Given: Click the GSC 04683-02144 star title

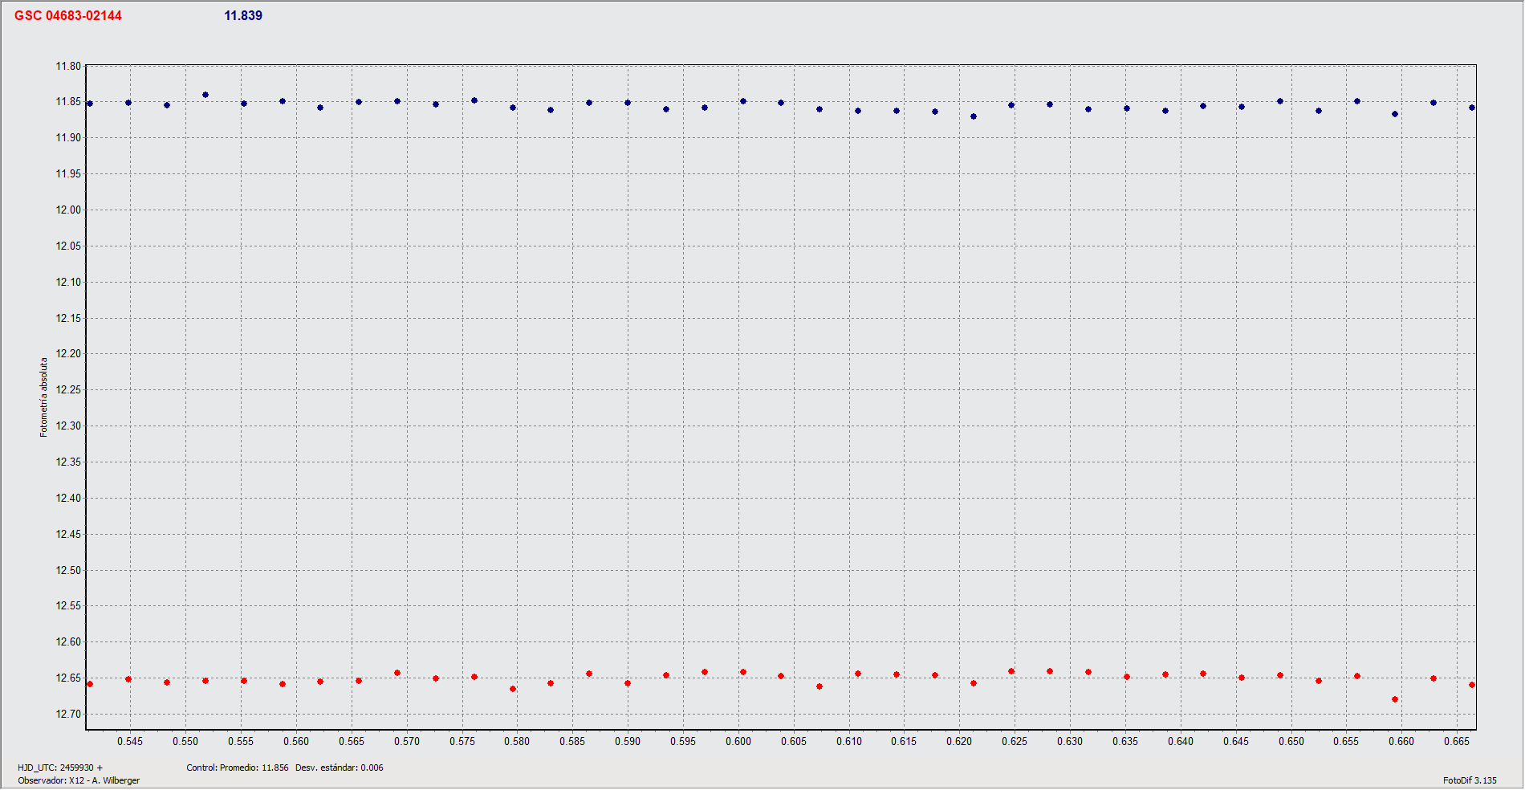Looking at the screenshot, I should tap(68, 16).
